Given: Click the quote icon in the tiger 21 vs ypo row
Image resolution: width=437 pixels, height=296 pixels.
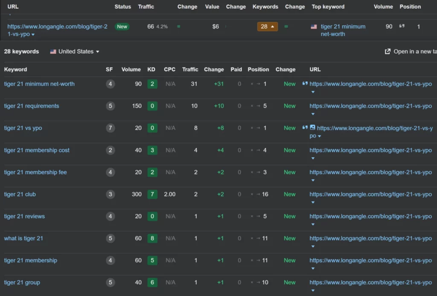Looking at the screenshot, I should coord(305,127).
